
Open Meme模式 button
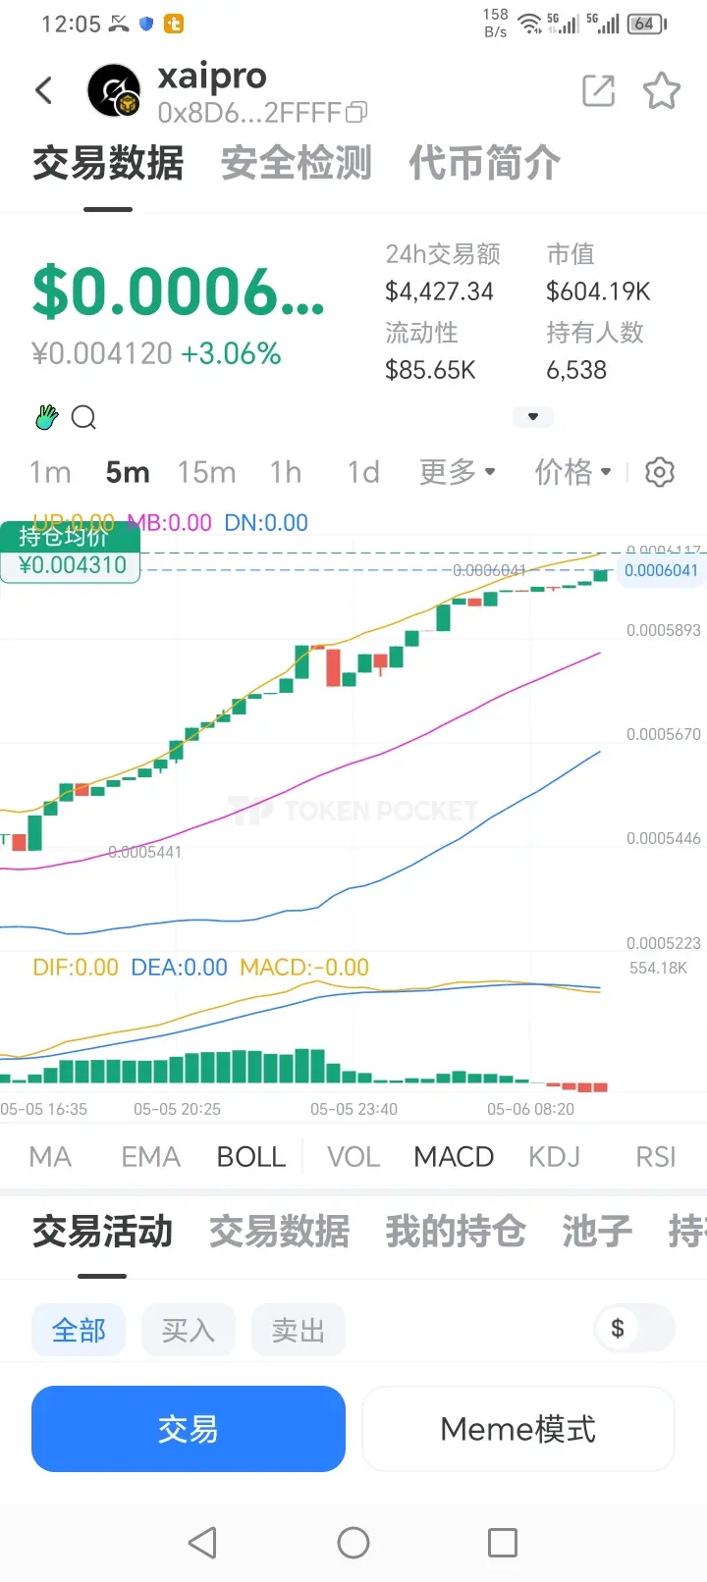[518, 1429]
